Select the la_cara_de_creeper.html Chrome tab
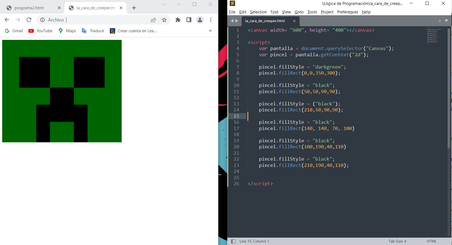The height and width of the screenshot is (245, 452). (96, 8)
